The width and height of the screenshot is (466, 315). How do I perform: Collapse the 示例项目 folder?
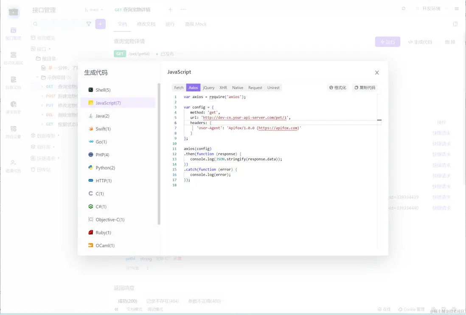37,77
